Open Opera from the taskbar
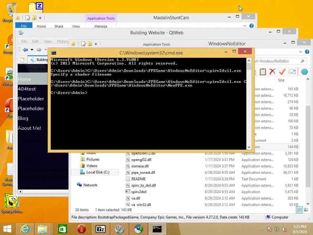The height and width of the screenshot is (235, 313). pyautogui.click(x=81, y=229)
